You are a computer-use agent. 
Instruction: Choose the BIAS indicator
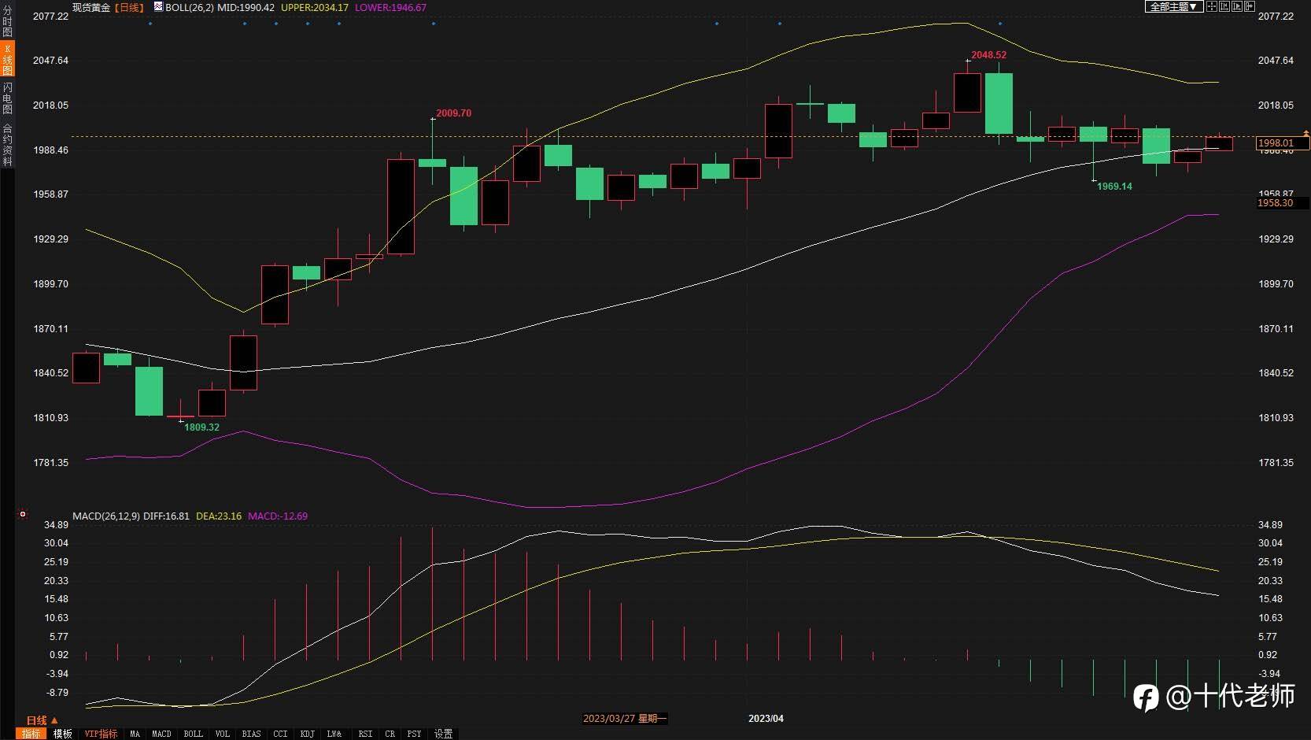click(x=251, y=734)
